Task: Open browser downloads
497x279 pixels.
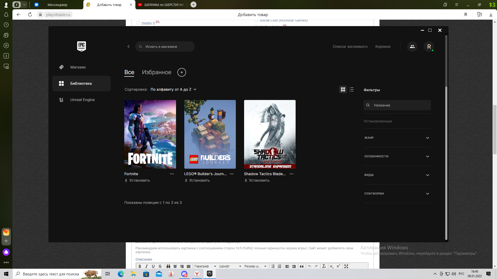Action: click(491, 14)
